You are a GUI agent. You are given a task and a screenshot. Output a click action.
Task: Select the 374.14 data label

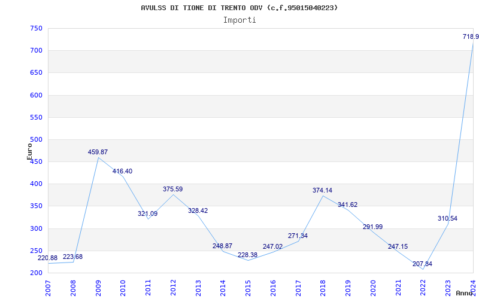tap(322, 191)
